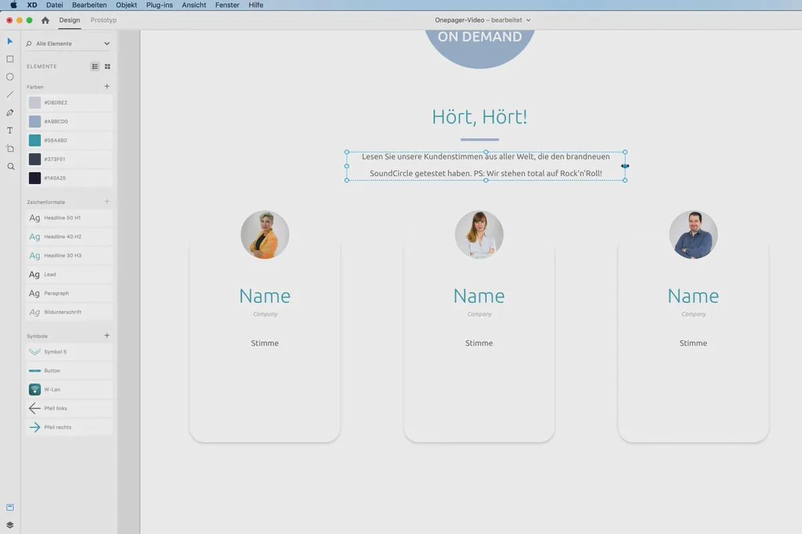802x534 pixels.
Task: Click the selected Kundenstimmen paragraph text
Action: tap(486, 166)
